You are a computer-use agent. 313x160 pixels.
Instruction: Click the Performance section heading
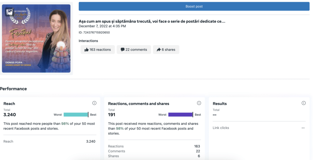(13, 89)
